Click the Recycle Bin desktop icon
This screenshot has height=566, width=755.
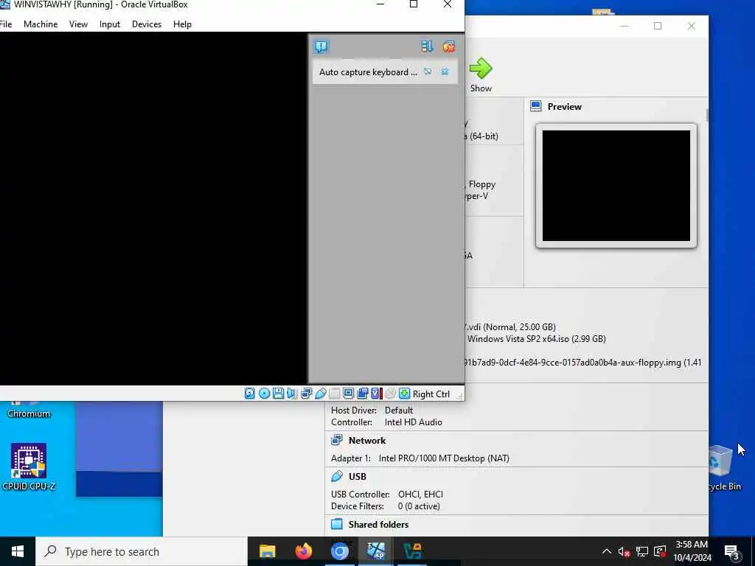click(721, 468)
